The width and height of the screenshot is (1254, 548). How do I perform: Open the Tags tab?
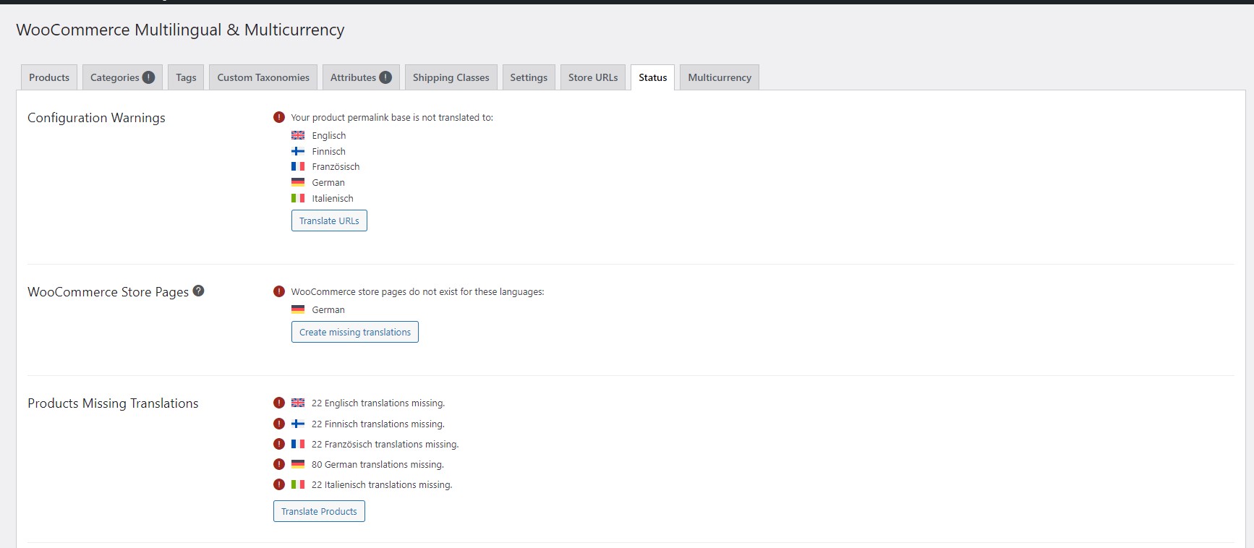coord(186,77)
